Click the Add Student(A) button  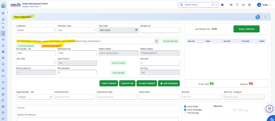tap(169, 83)
